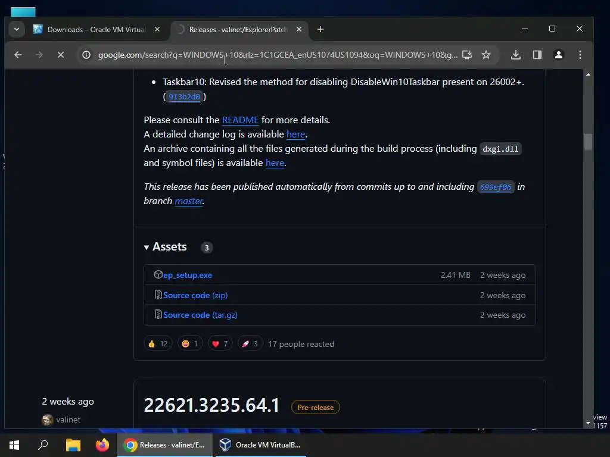Image resolution: width=610 pixels, height=457 pixels.
Task: Click the dxgi.dll code label
Action: point(500,149)
